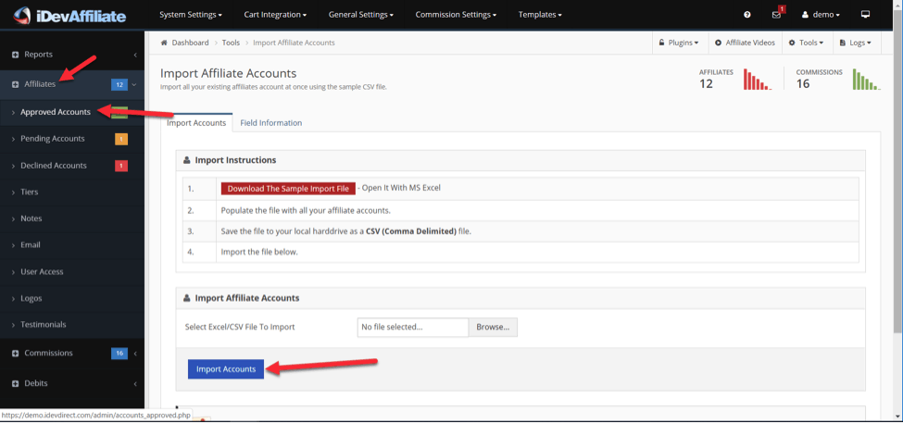Viewport: 903px width, 423px height.
Task: Click the Commissions sidebar section
Action: 72,354
